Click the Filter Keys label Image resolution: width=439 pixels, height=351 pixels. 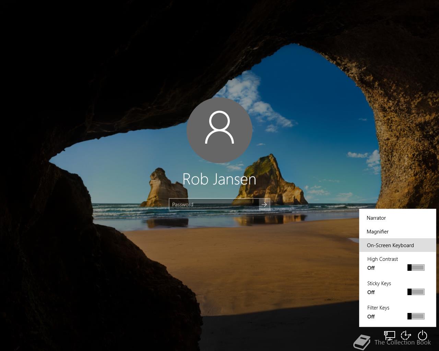point(378,308)
